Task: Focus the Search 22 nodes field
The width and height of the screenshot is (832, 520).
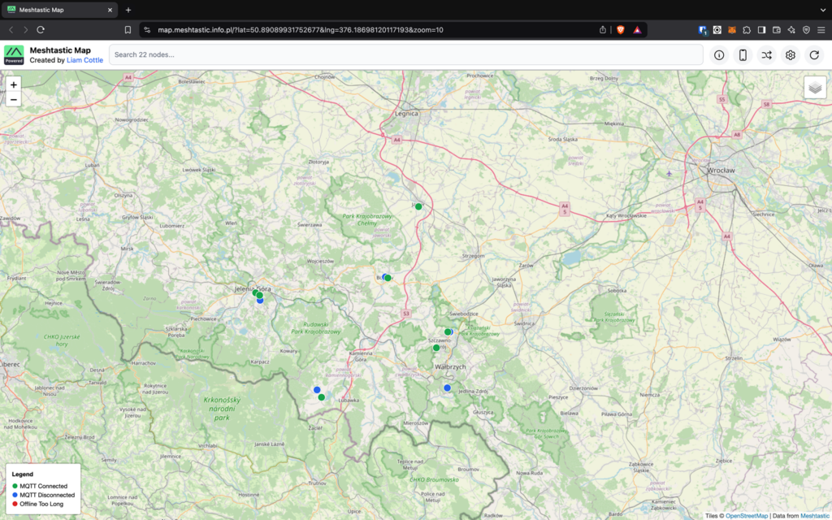Action: (406, 54)
